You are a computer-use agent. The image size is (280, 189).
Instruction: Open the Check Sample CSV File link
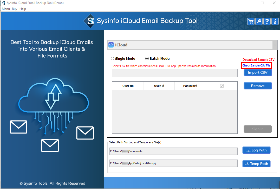(256, 65)
